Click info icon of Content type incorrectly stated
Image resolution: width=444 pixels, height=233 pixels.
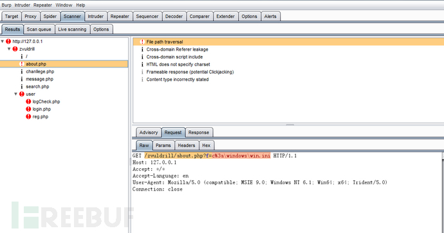tap(142, 80)
